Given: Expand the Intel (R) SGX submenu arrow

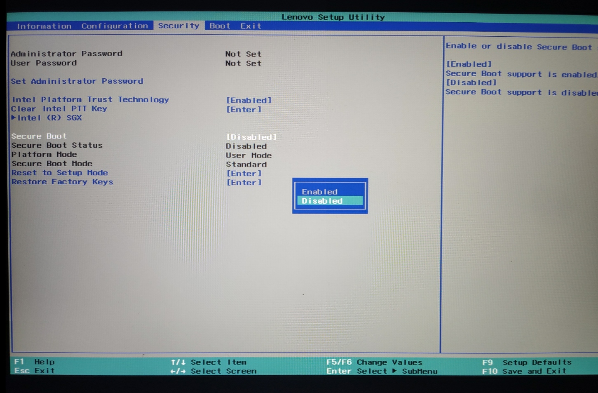Looking at the screenshot, I should (x=14, y=118).
